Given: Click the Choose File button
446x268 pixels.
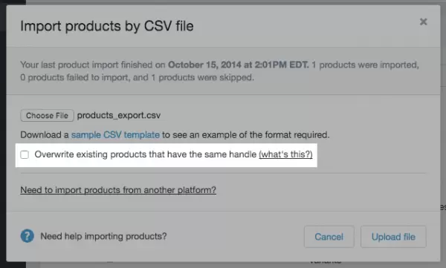Looking at the screenshot, I should (48, 115).
